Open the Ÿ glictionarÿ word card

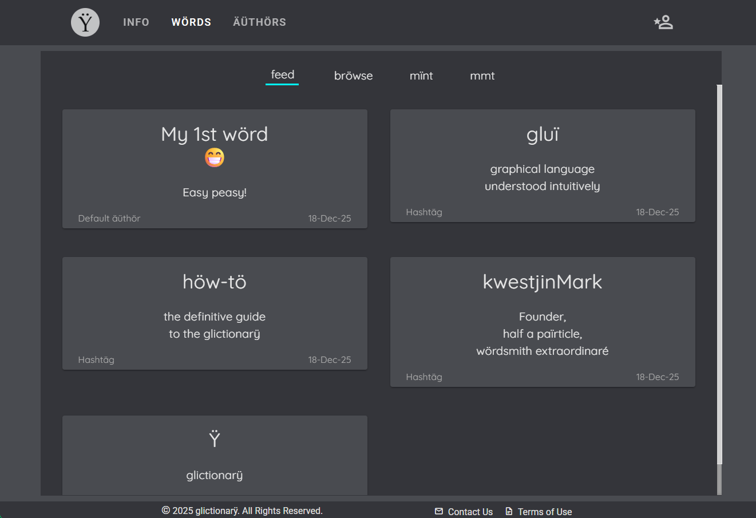215,455
